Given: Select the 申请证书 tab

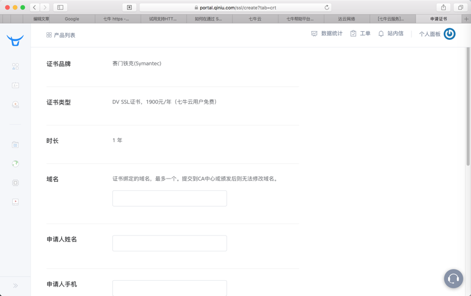Looking at the screenshot, I should [439, 19].
